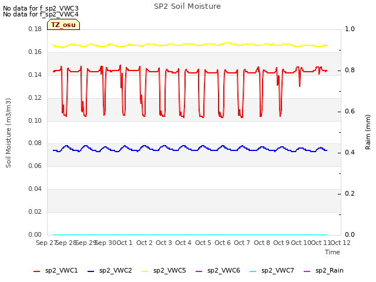Click the Oct 12 date tick label
Viewport: 376px width, 282px height.
tap(341, 243)
